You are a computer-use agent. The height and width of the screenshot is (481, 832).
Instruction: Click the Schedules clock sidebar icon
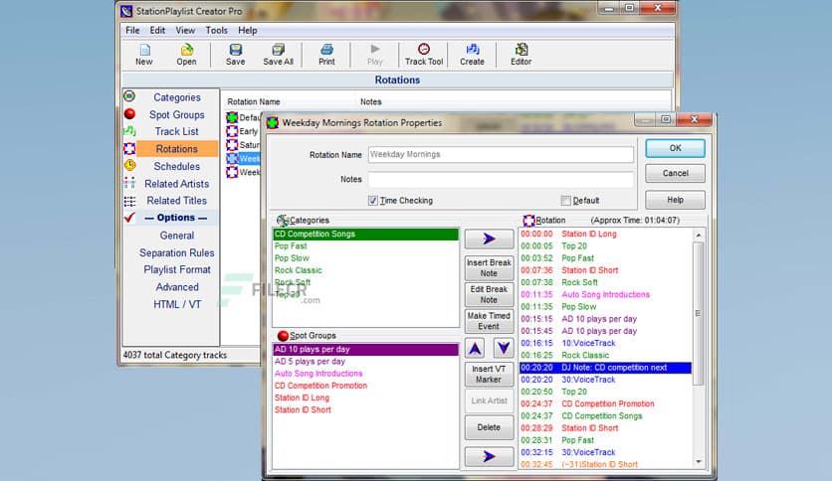(x=129, y=165)
